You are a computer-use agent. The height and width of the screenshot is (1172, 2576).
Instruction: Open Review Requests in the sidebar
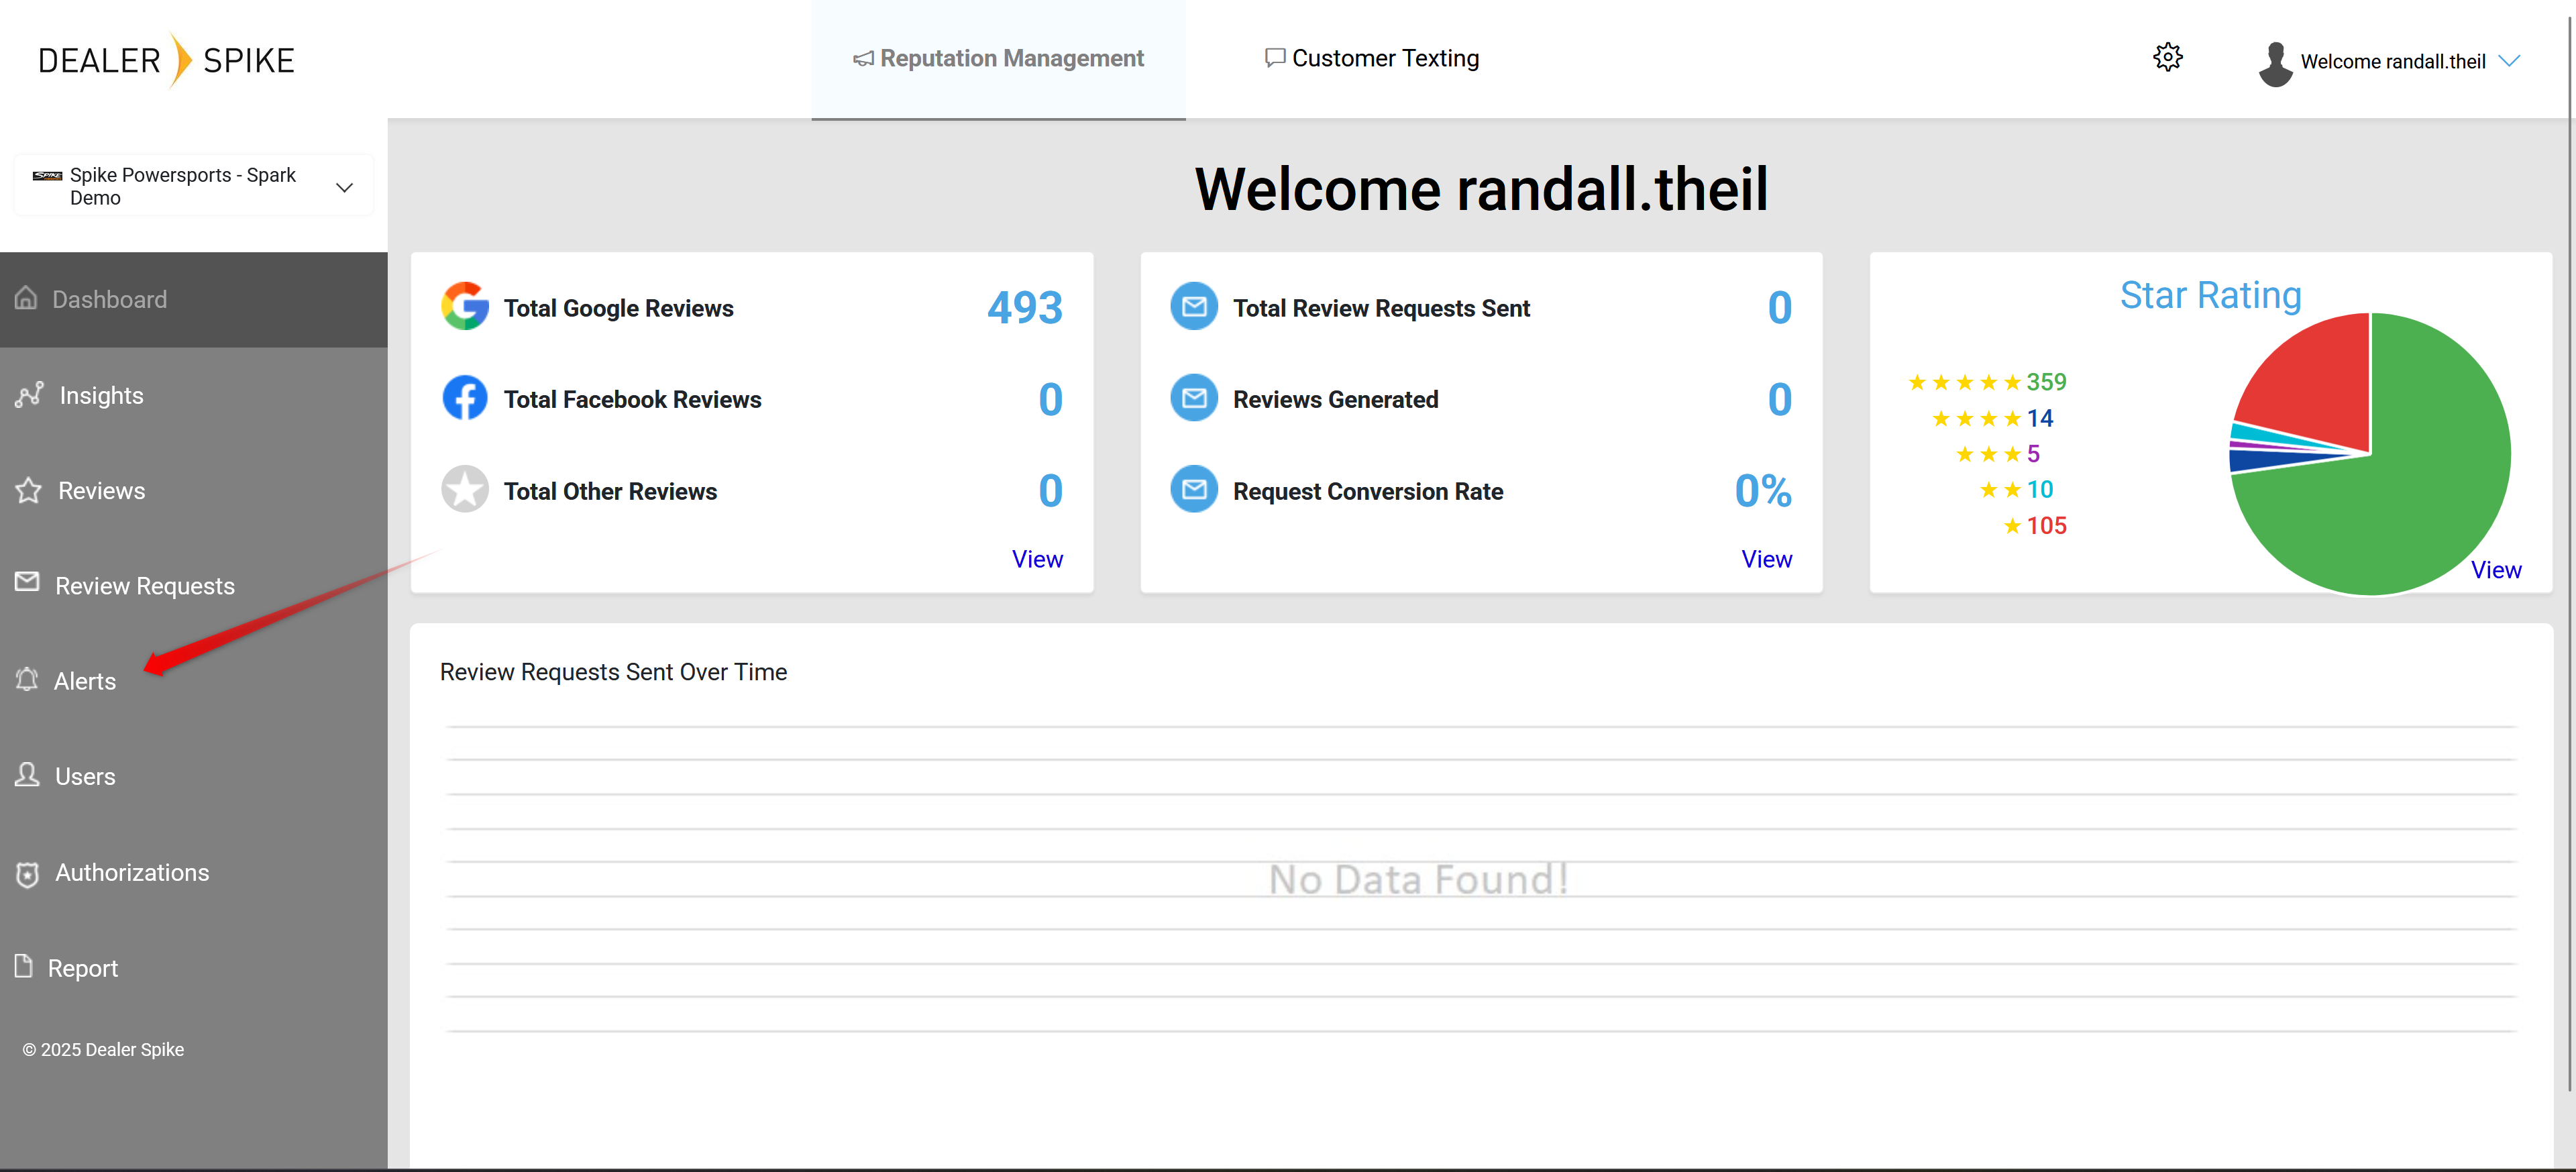[x=144, y=586]
